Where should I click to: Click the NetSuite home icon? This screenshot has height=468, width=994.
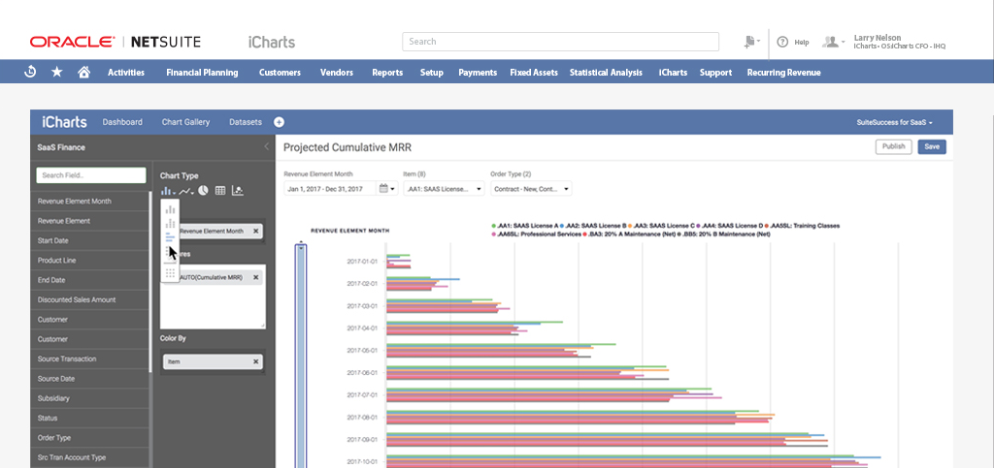point(84,73)
